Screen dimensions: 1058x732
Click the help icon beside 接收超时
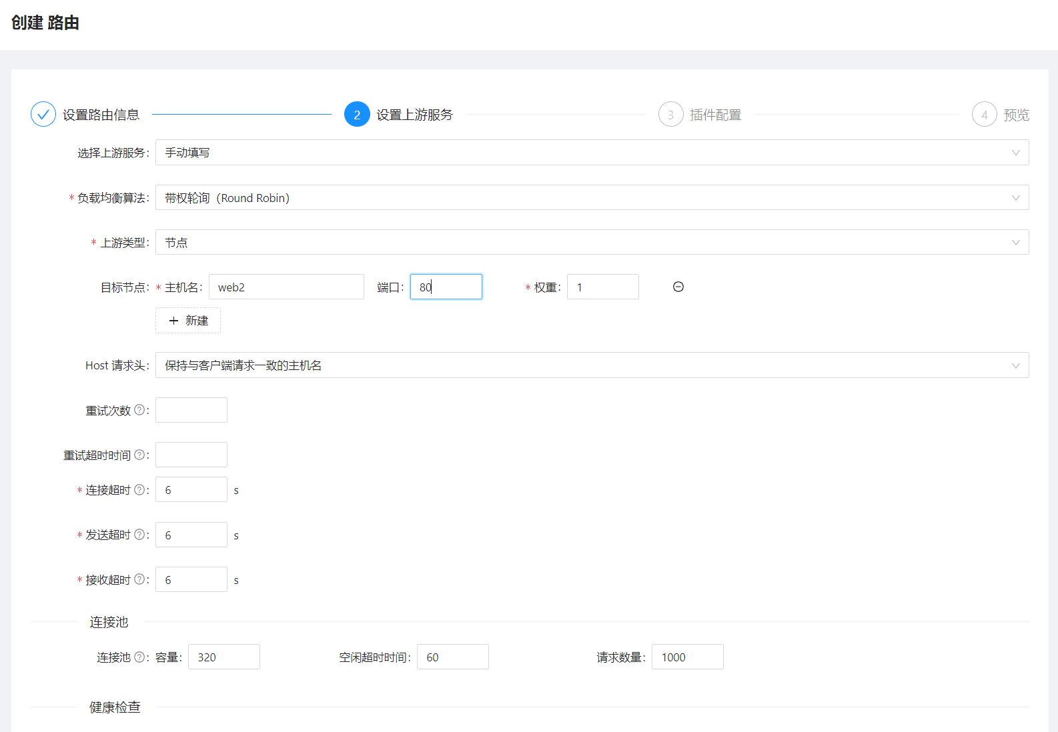click(139, 579)
